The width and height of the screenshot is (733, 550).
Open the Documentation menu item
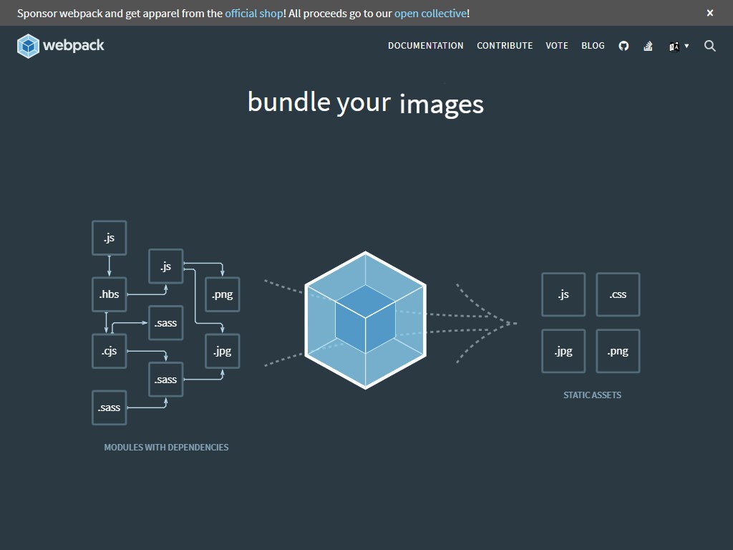(425, 46)
